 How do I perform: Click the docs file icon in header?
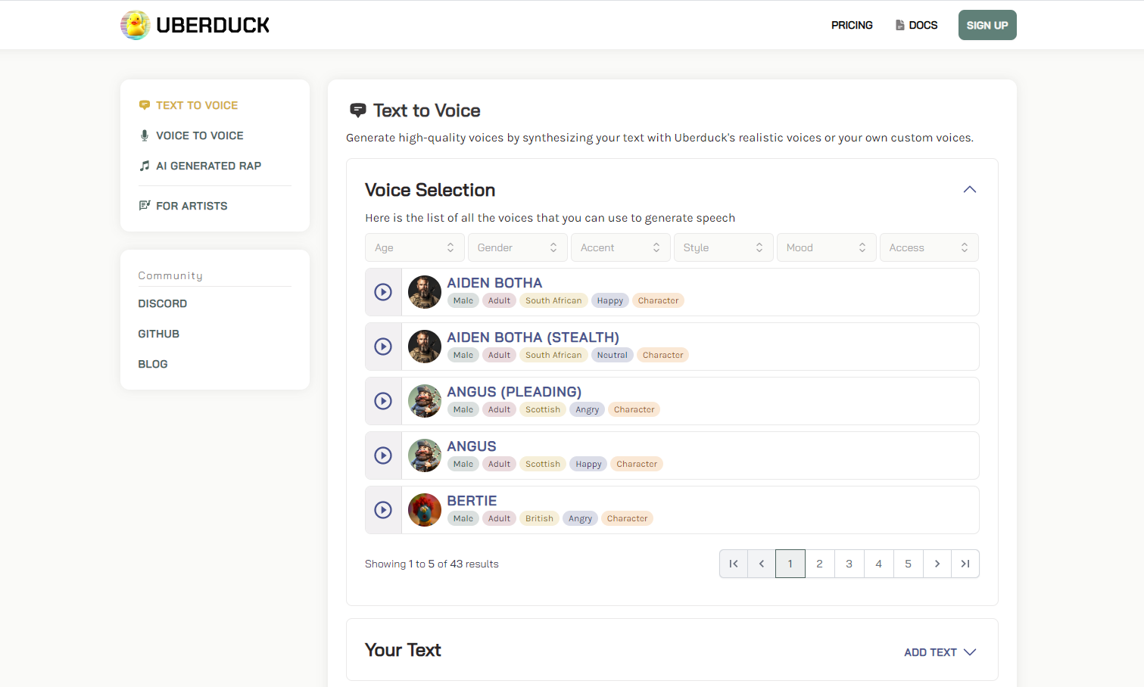pyautogui.click(x=900, y=25)
